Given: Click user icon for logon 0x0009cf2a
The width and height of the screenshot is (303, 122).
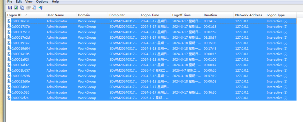Looking at the screenshot, I should click(x=9, y=98).
